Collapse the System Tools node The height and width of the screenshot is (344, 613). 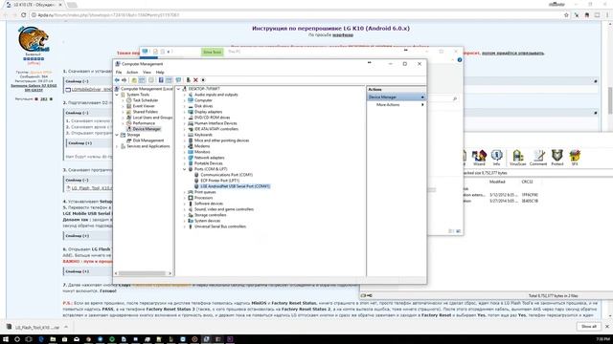click(x=117, y=95)
